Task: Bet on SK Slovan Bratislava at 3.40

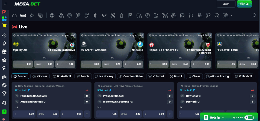Action: 65,64
